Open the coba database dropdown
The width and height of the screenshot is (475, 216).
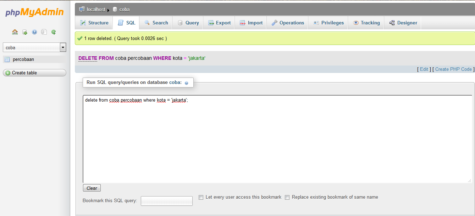(x=34, y=47)
